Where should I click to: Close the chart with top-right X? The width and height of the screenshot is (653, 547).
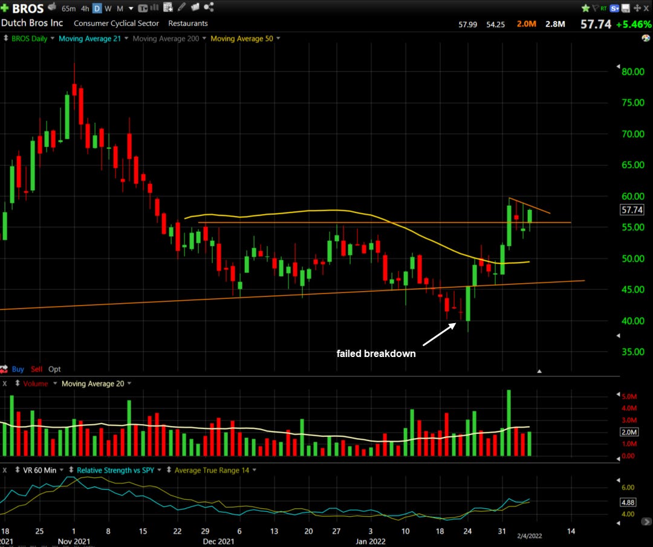click(646, 8)
